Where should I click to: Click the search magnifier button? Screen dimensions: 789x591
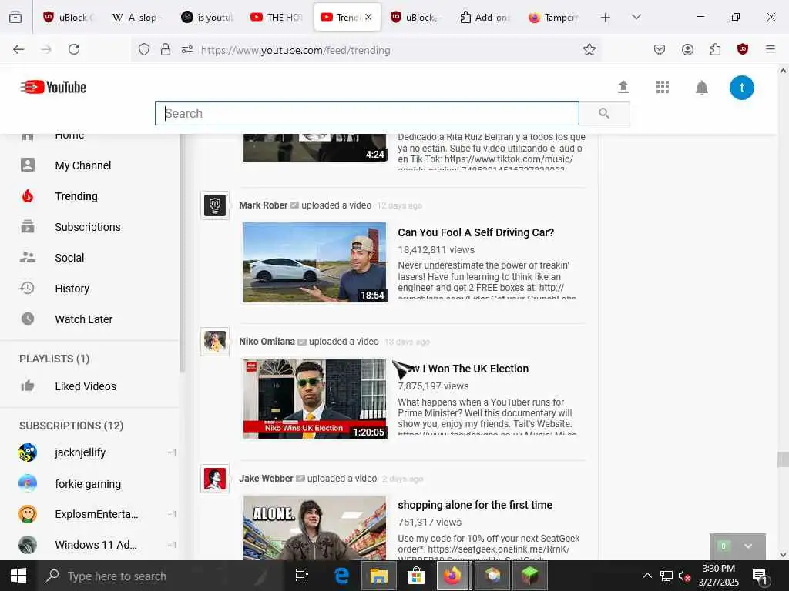point(604,113)
